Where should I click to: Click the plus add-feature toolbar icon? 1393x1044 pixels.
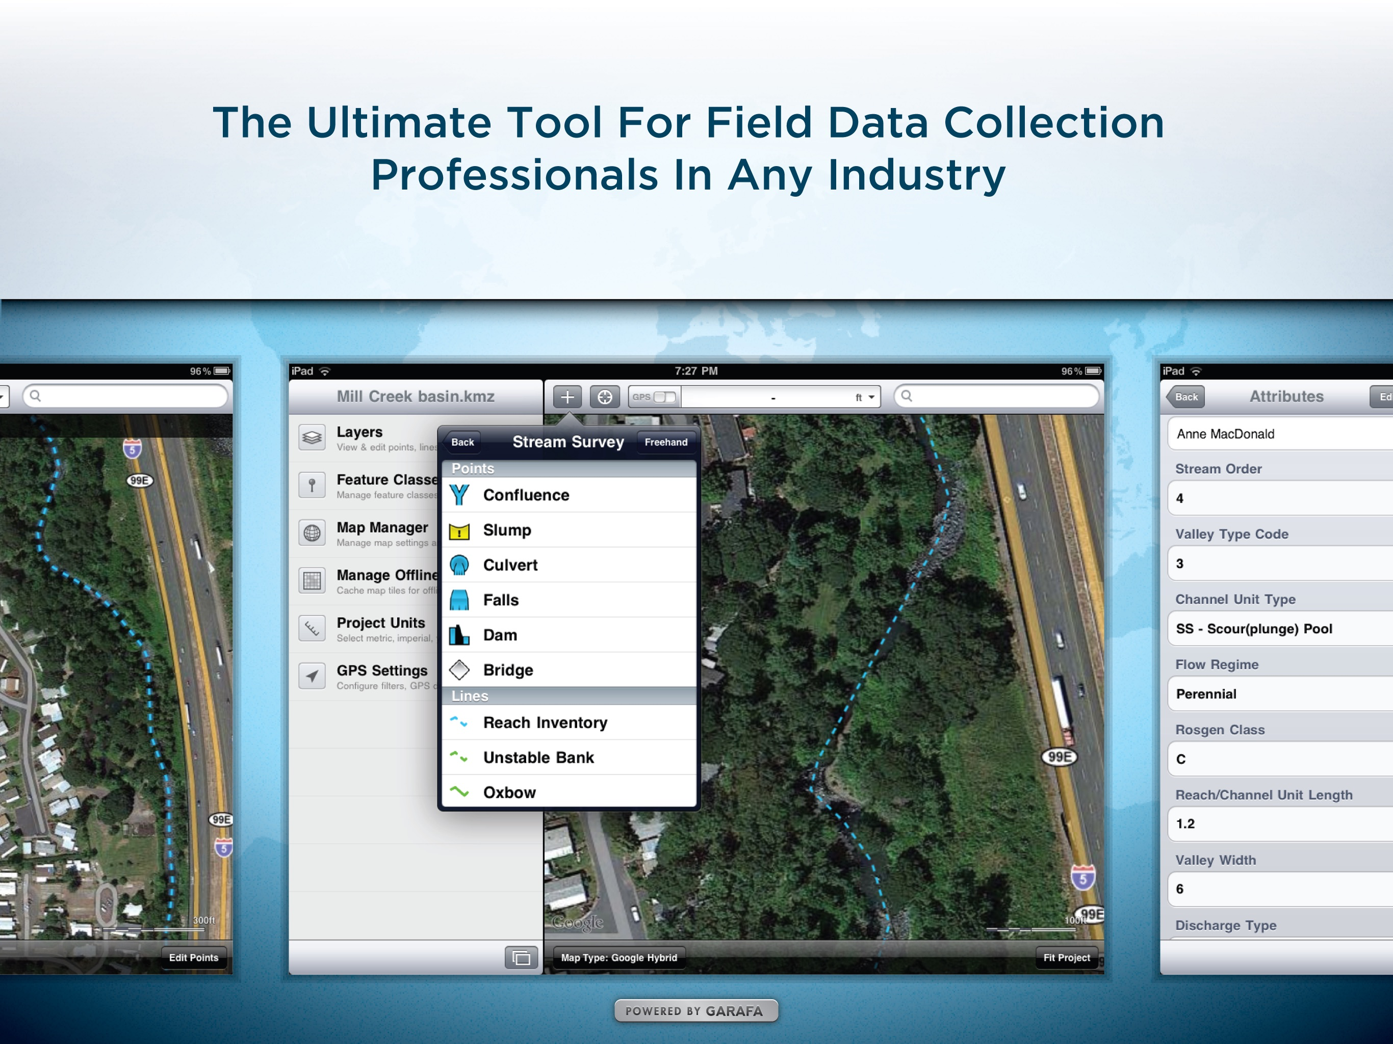pyautogui.click(x=567, y=397)
